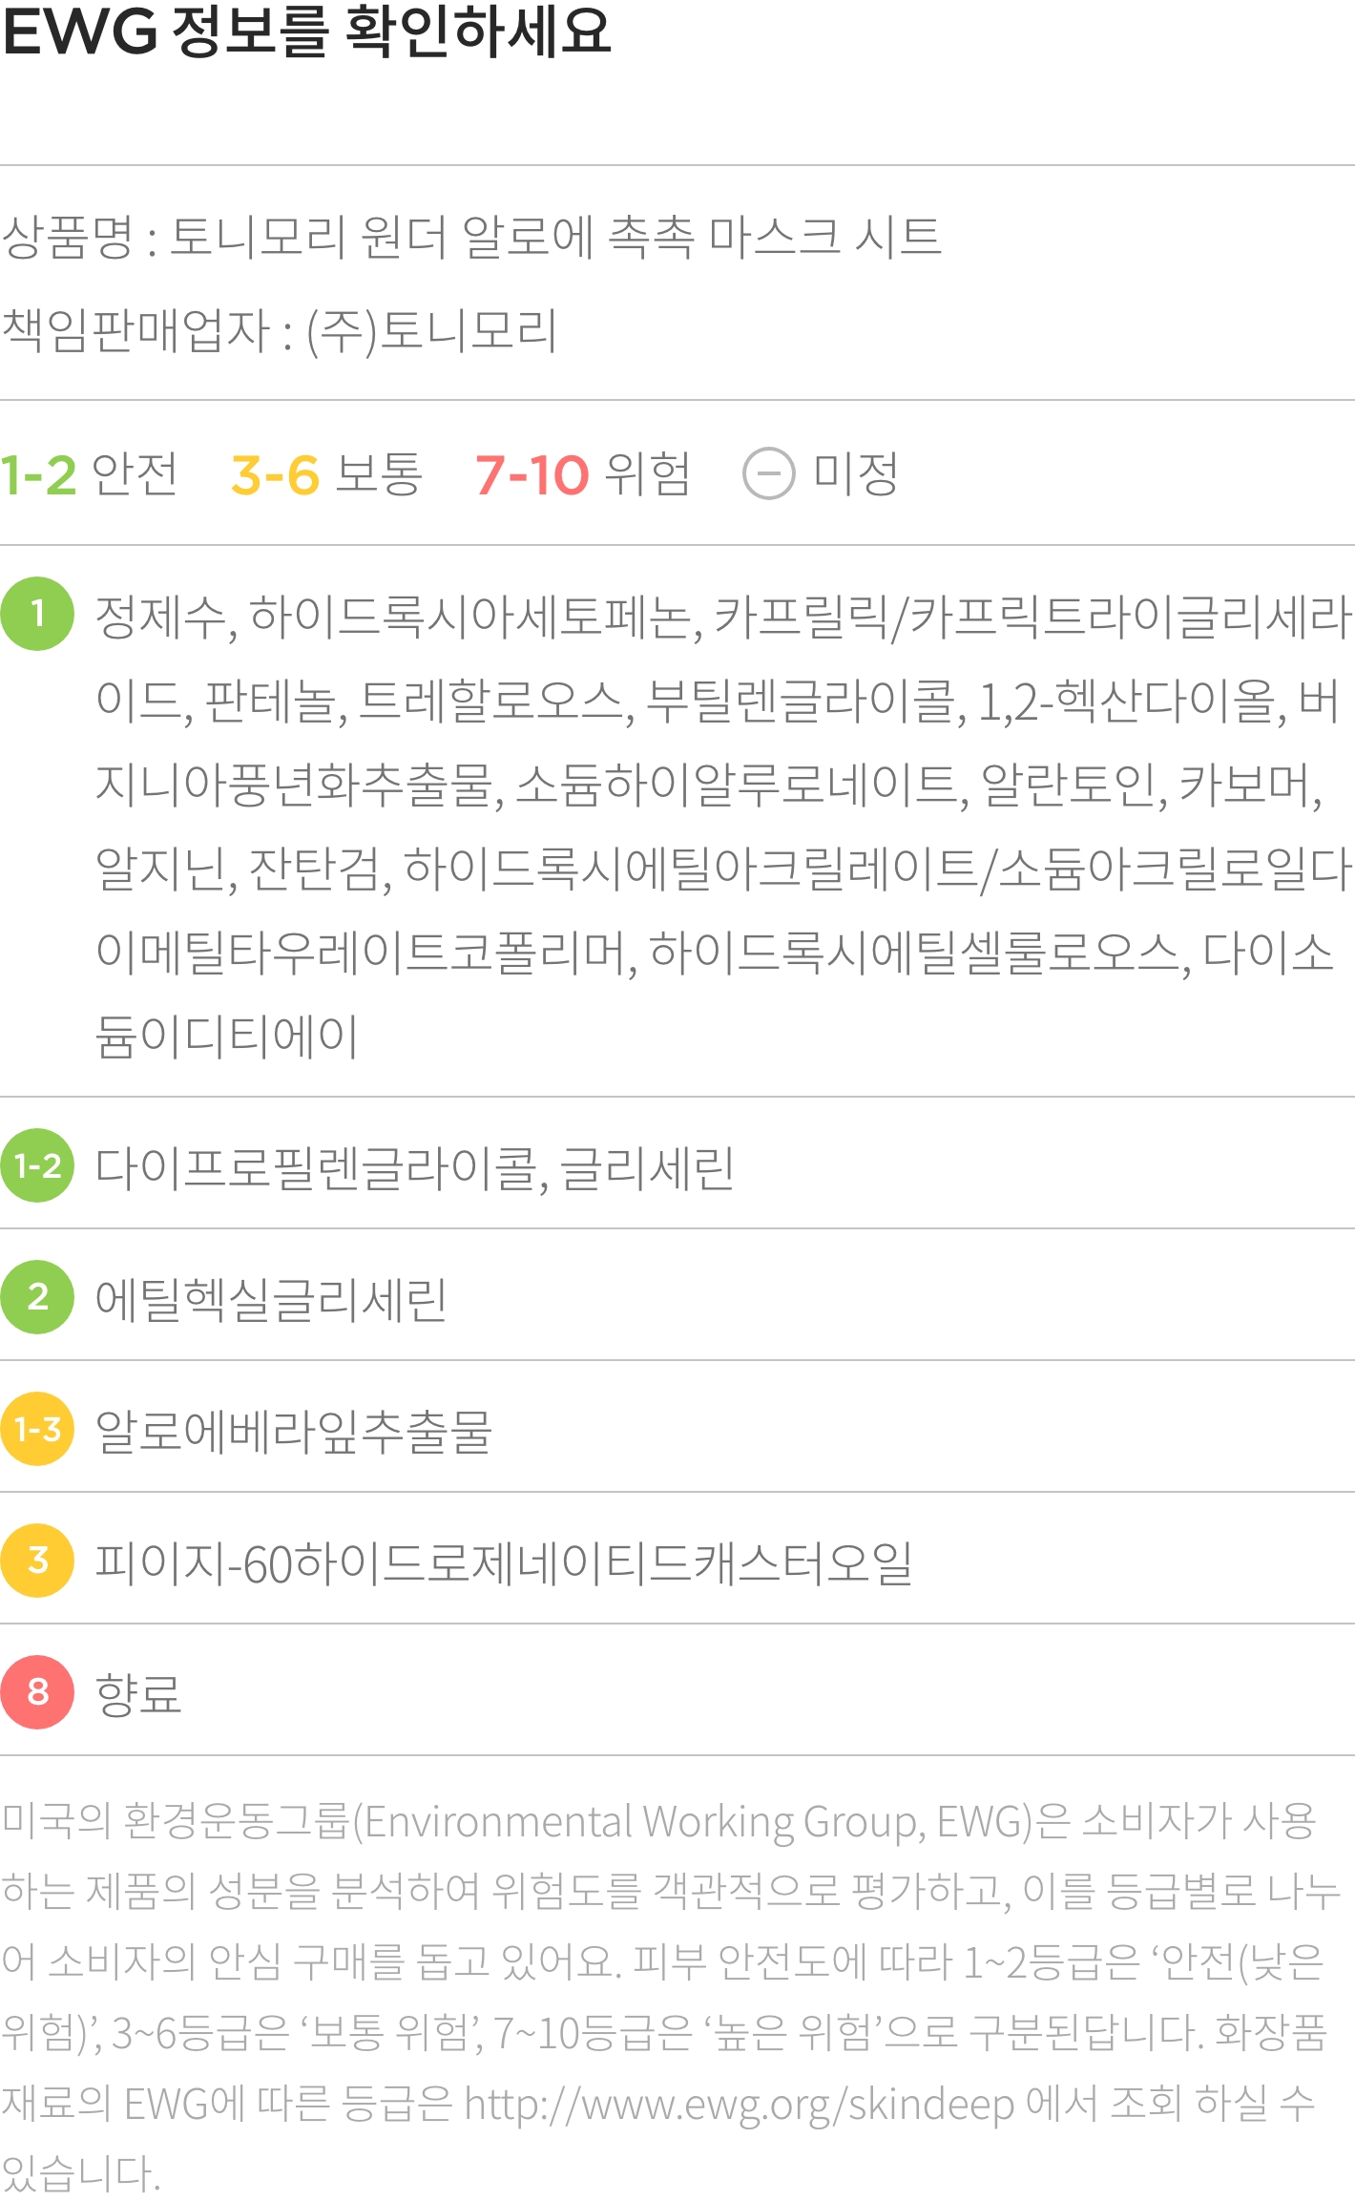1355x2201 pixels.
Task: Click the 알로에베라잎추출물 ingredient text
Action: coord(294,1431)
